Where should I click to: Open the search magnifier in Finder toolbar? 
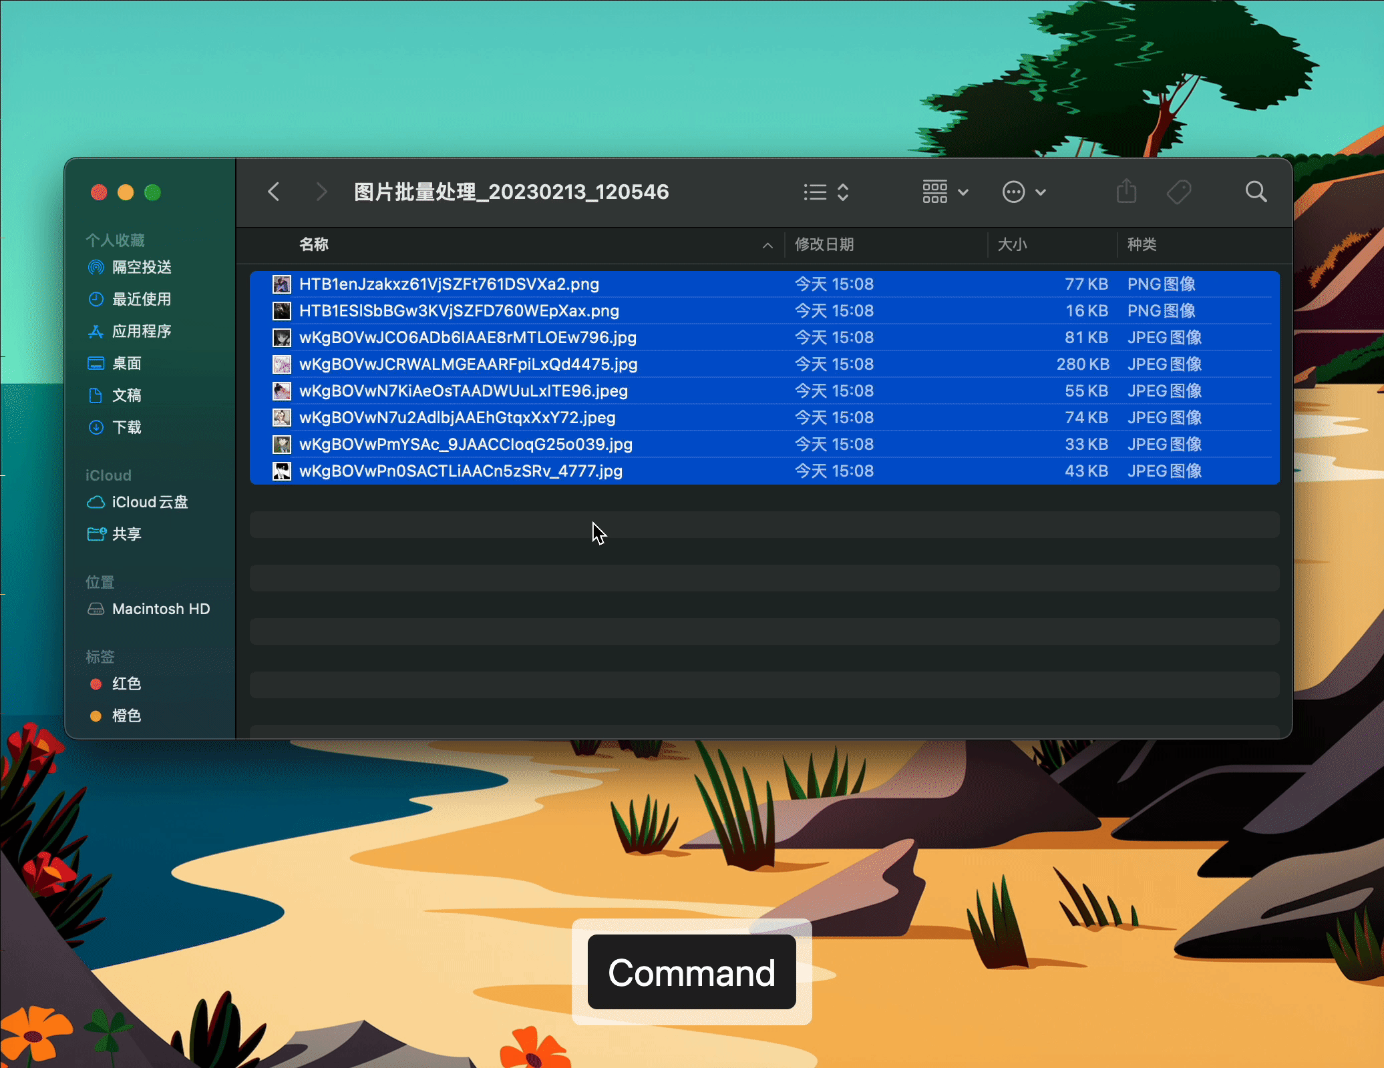pos(1256,192)
